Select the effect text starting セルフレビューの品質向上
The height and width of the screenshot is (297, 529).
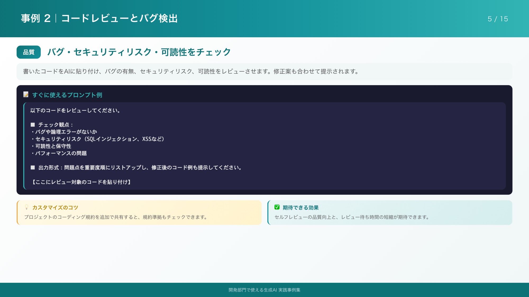pos(352,217)
